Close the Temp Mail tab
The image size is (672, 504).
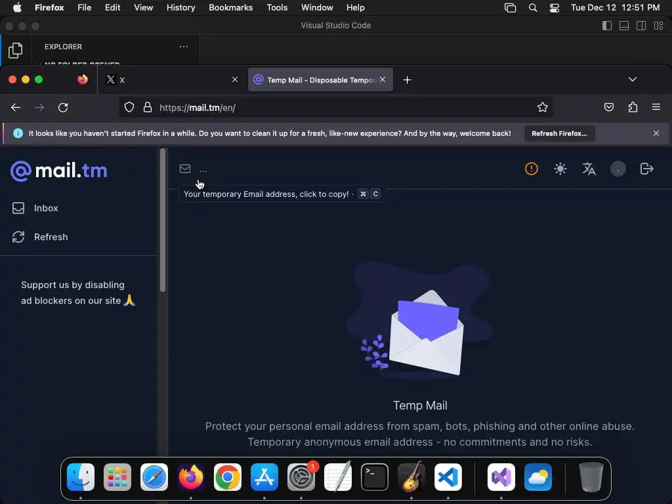coord(383,79)
